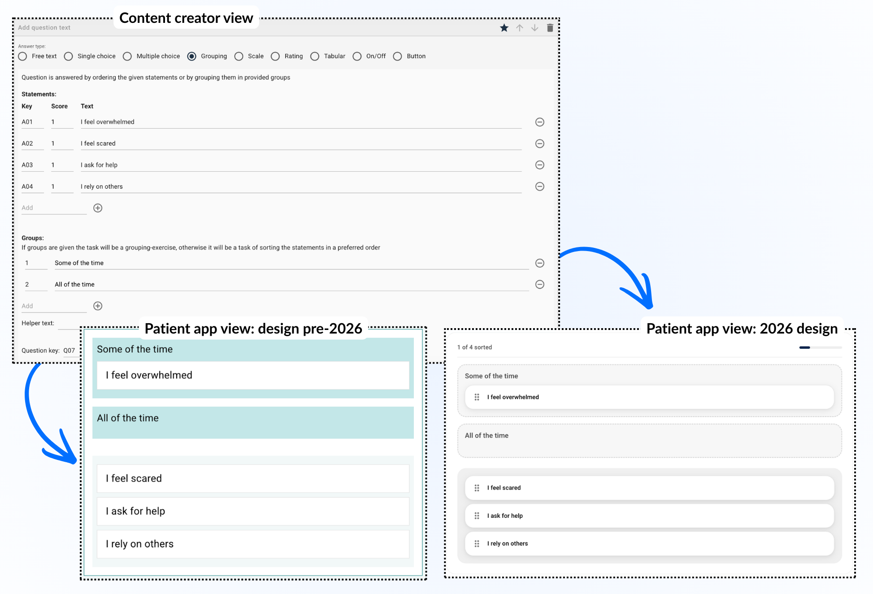Click plus icon to add statement

coord(98,208)
